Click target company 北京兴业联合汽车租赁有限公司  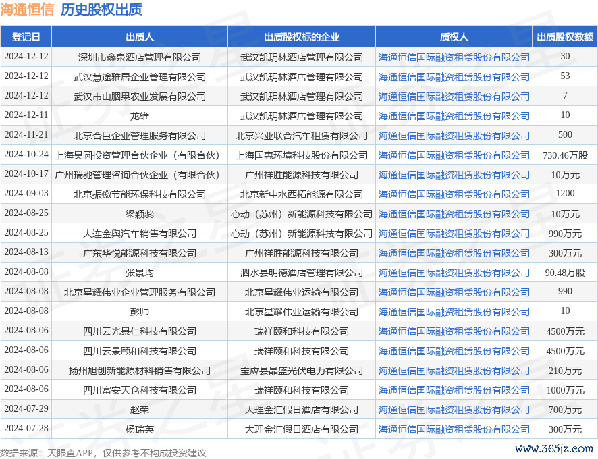(x=302, y=136)
